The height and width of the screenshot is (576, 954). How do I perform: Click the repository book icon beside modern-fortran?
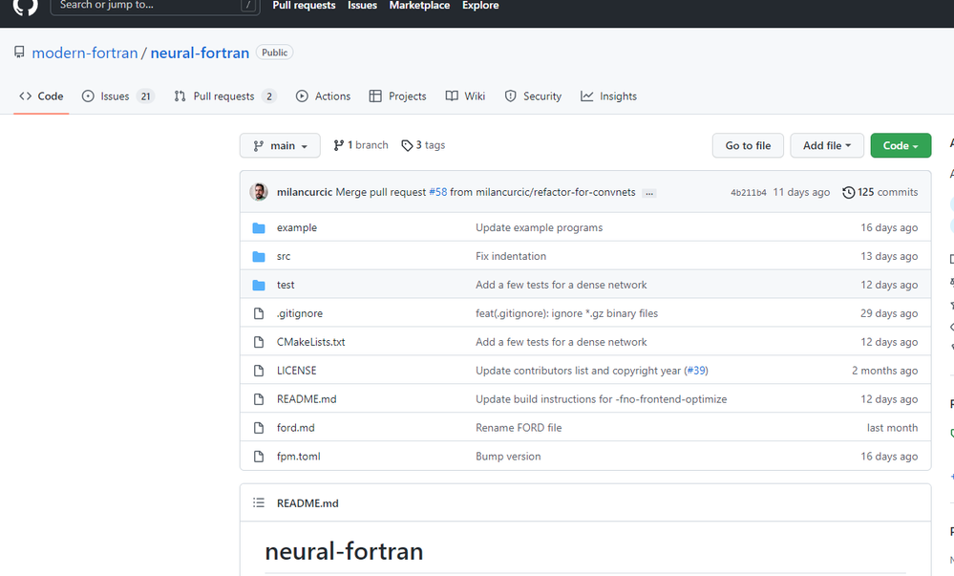coord(19,53)
